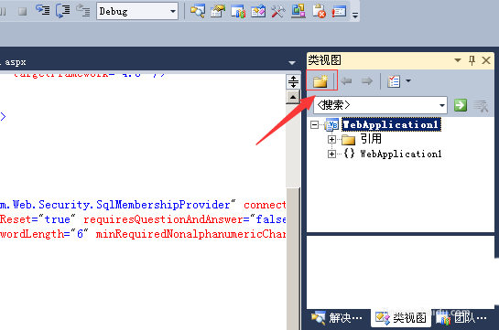Click the "true" value in code
Image resolution: width=499 pixels, height=330 pixels.
[x=57, y=219]
